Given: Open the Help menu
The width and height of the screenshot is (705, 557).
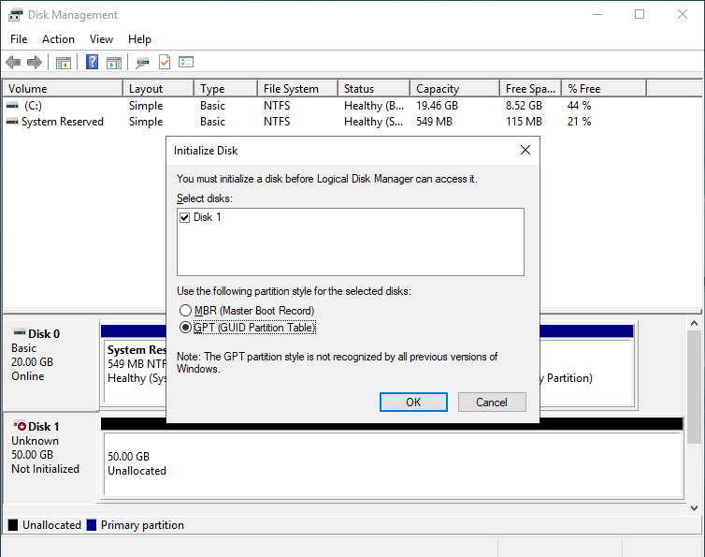Looking at the screenshot, I should pyautogui.click(x=139, y=39).
